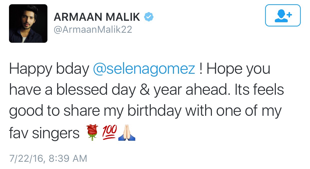Click the red 100 emoji
310x169 pixels.
(110, 132)
